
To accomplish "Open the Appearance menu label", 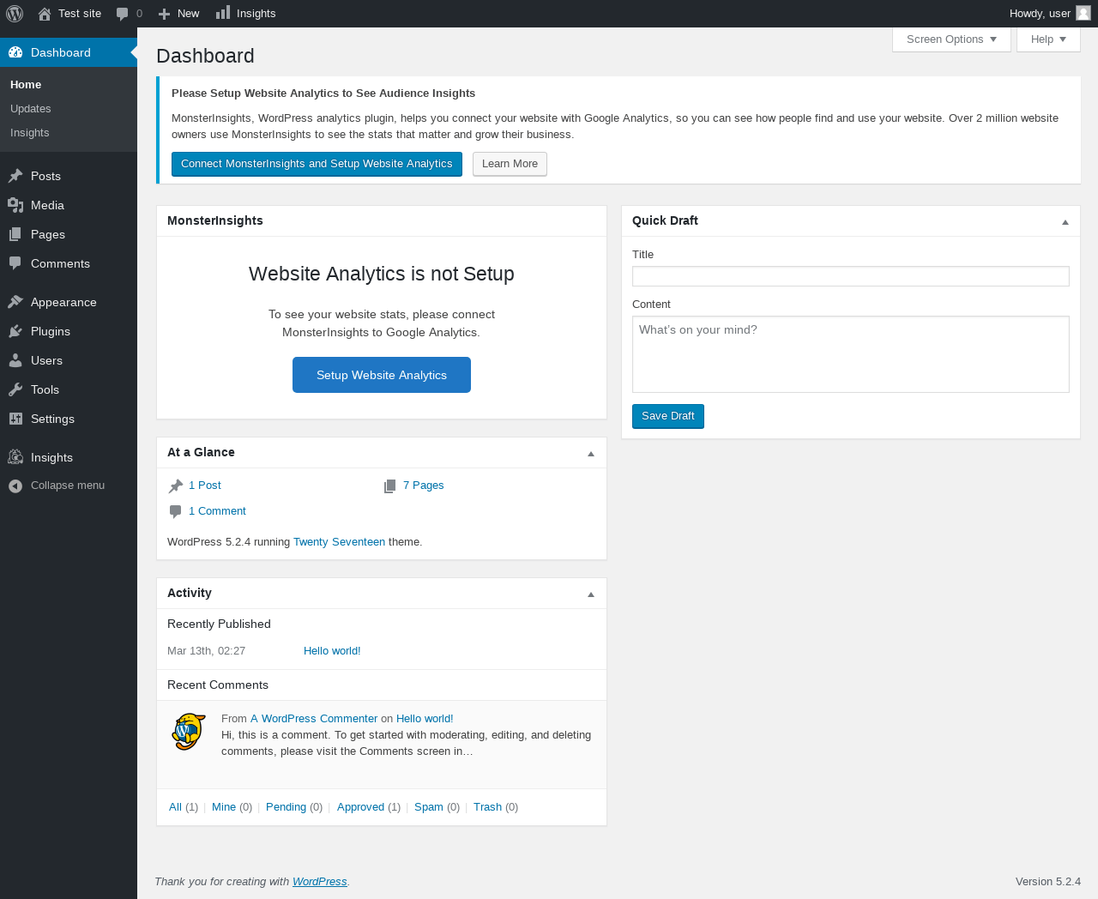I will [63, 302].
